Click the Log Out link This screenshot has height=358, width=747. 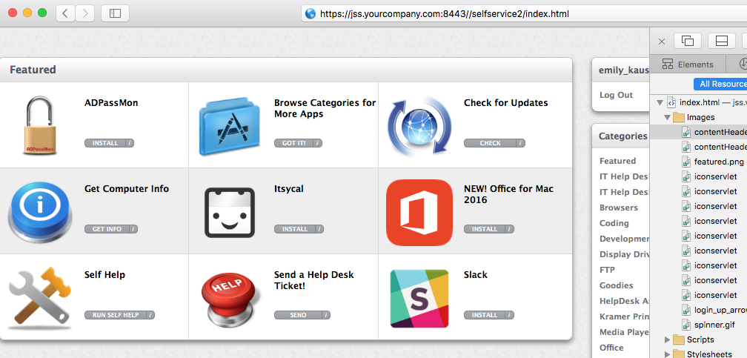click(616, 96)
